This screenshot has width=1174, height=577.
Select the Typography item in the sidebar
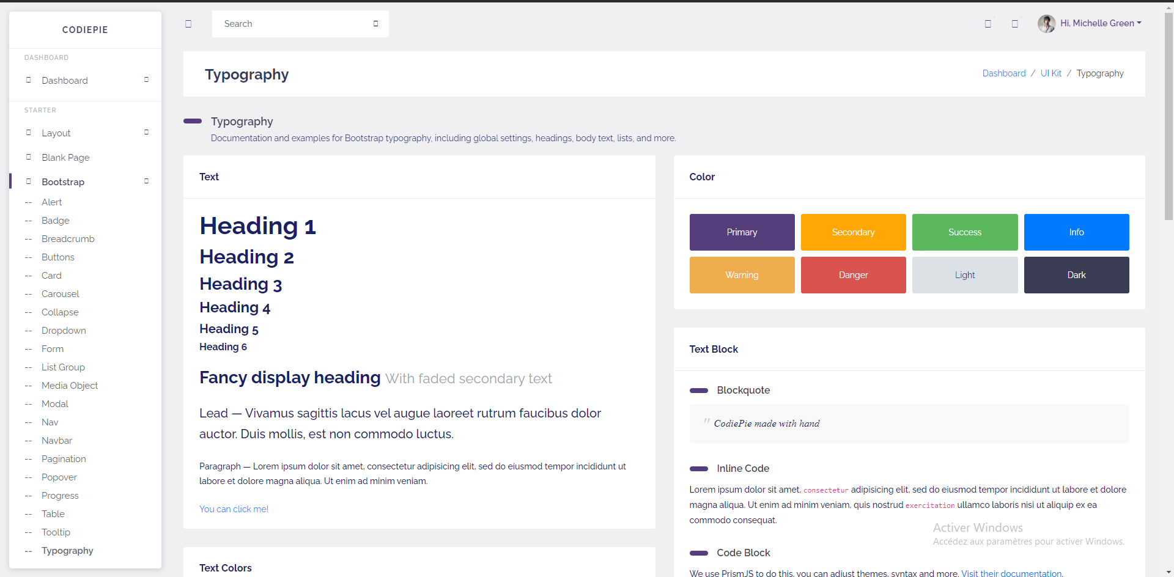67,551
